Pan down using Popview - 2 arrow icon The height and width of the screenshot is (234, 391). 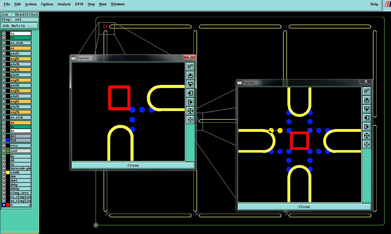[190, 84]
